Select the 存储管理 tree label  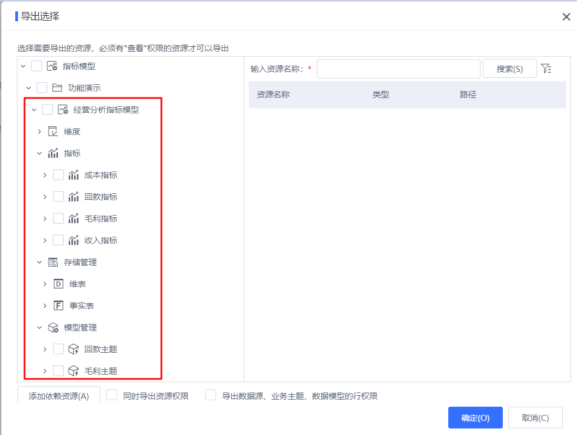click(80, 262)
